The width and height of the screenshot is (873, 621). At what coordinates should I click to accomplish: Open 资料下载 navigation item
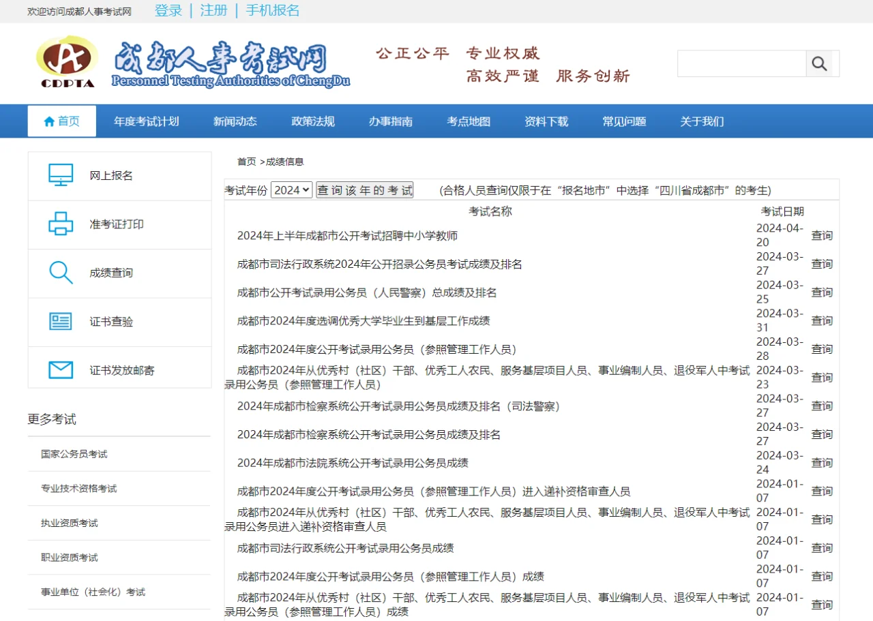tap(546, 121)
